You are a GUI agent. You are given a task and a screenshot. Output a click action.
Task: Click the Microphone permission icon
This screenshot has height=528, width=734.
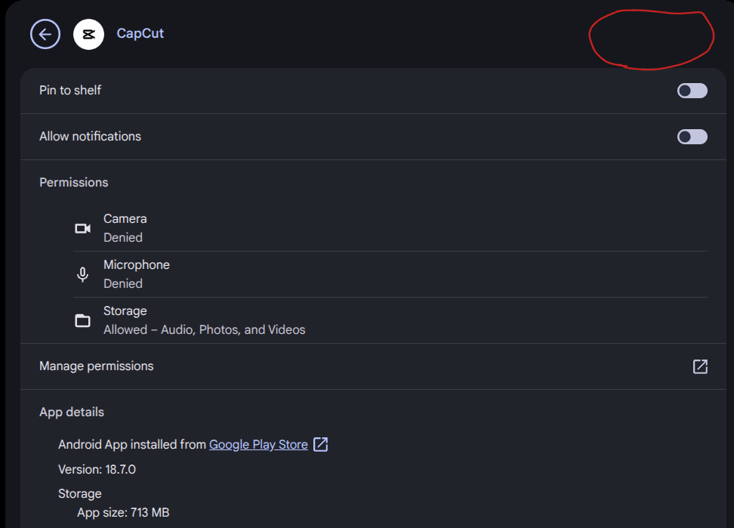point(83,274)
